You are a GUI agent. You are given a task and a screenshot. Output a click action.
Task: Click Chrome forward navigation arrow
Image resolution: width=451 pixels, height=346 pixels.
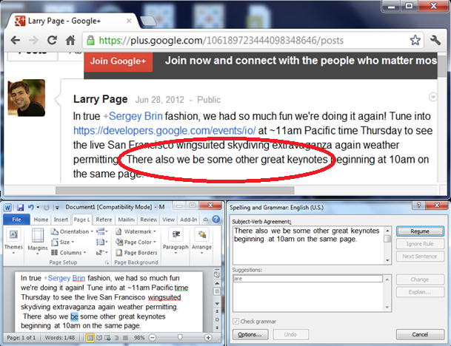(33, 40)
